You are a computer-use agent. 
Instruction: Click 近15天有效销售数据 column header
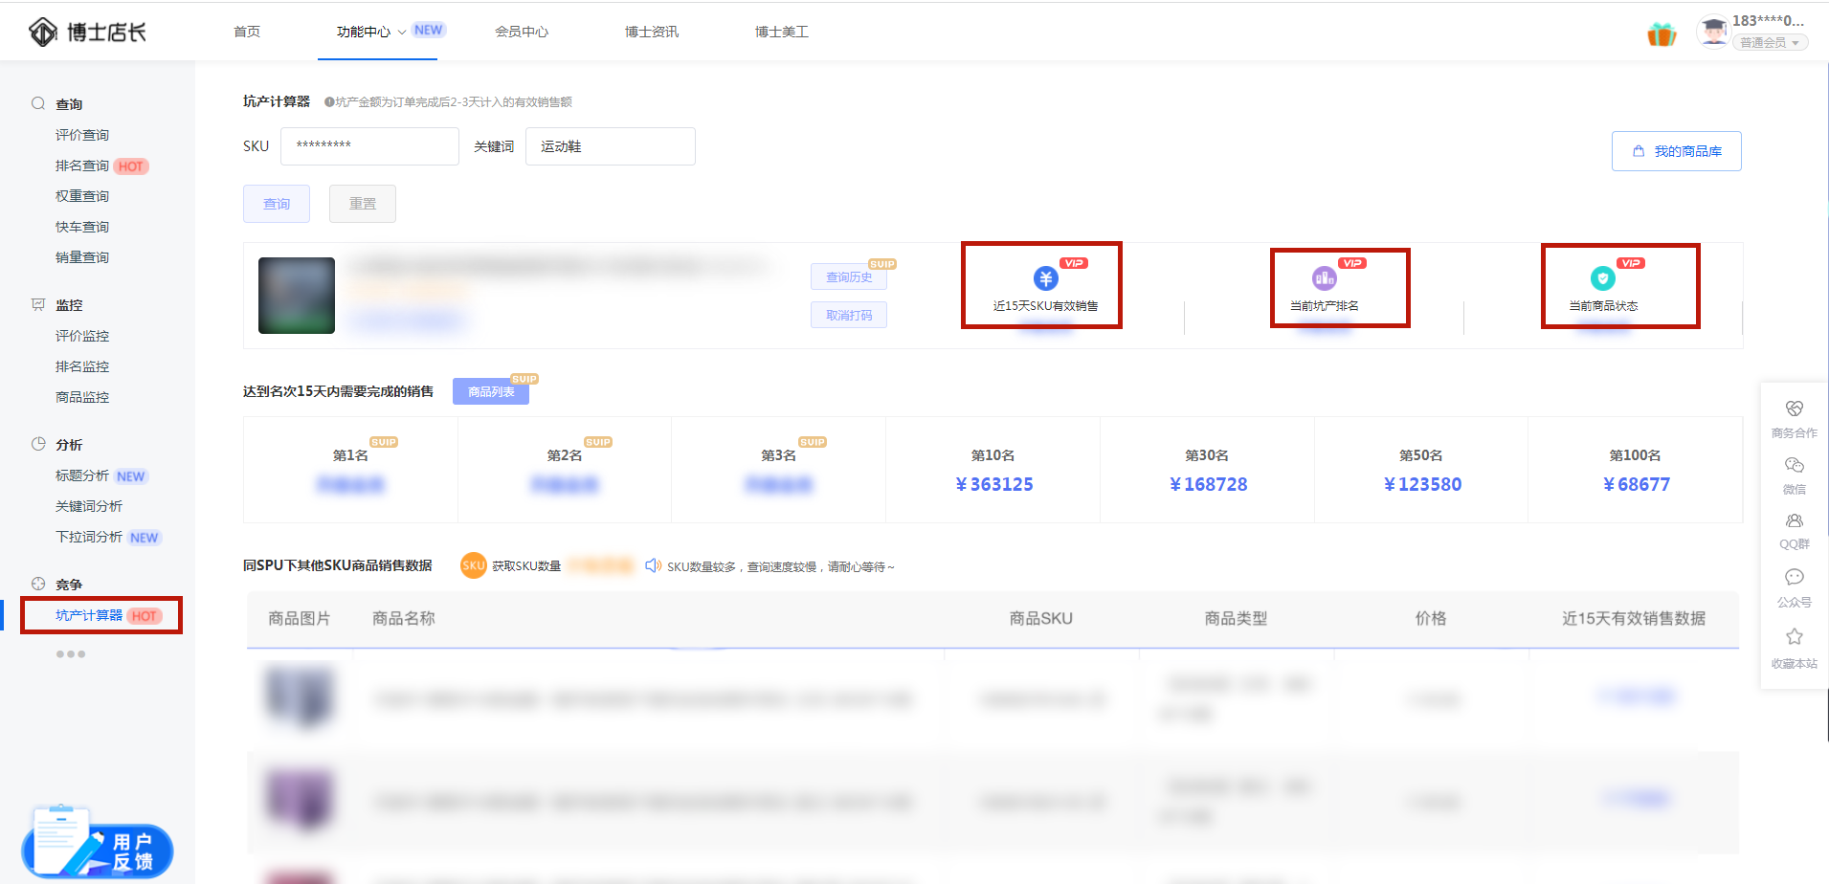pyautogui.click(x=1634, y=619)
